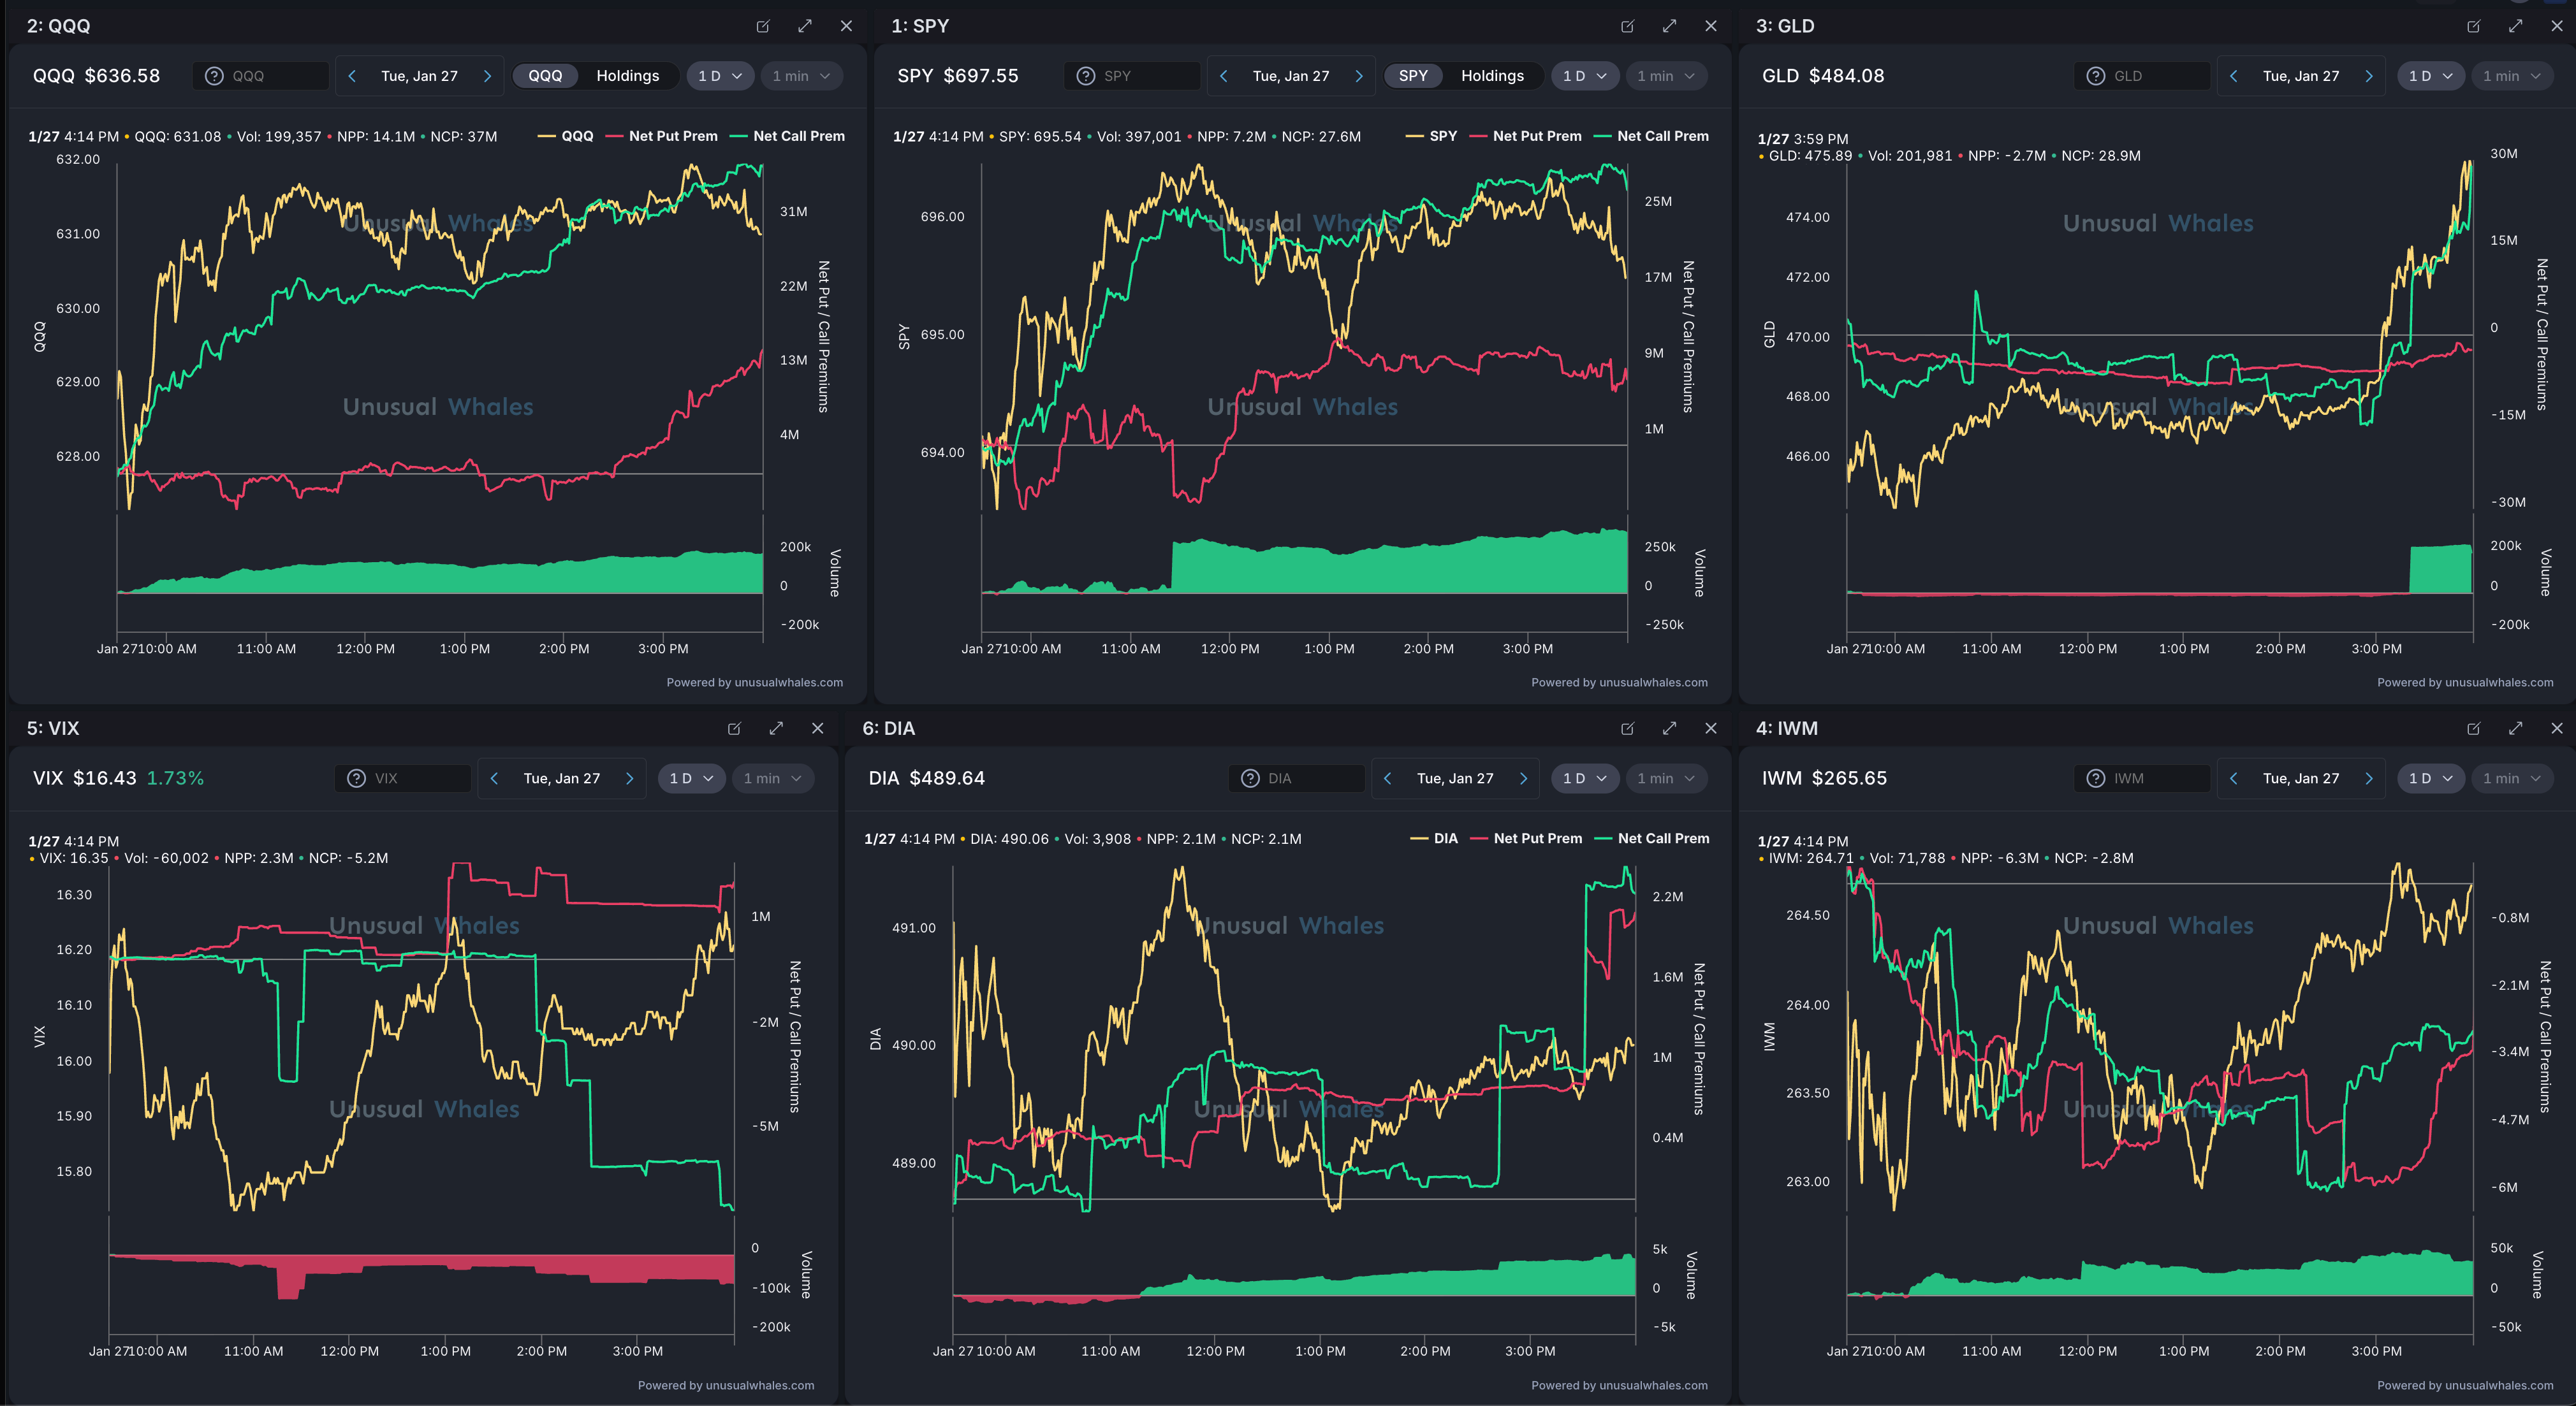Screen dimensions: 2576x1406
Task: Open the unusualwhales.com link under DIA chart
Action: pos(1653,1385)
